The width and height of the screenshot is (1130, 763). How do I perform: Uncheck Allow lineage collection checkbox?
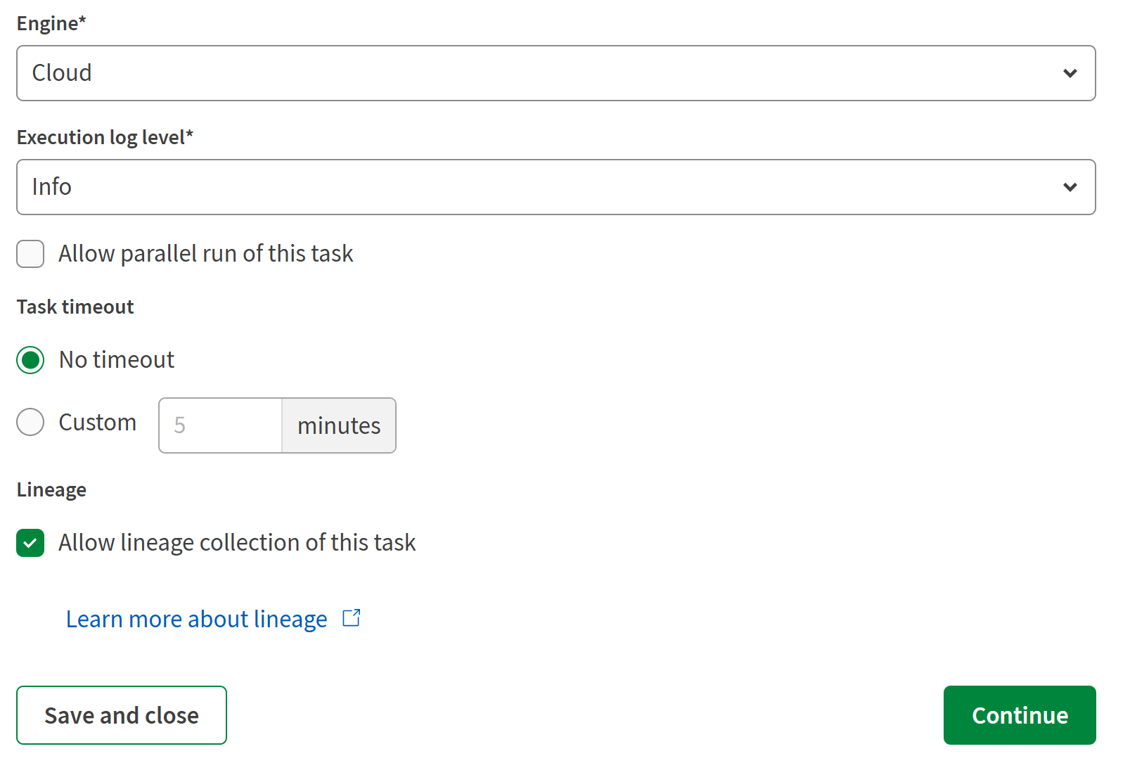pyautogui.click(x=30, y=543)
